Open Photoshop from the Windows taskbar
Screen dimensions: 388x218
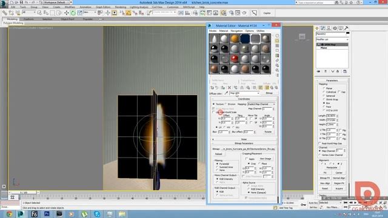[x=47, y=214]
